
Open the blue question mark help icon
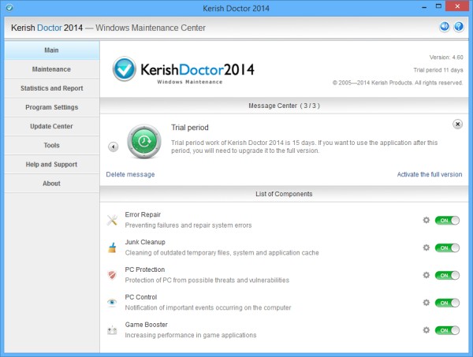coord(459,27)
